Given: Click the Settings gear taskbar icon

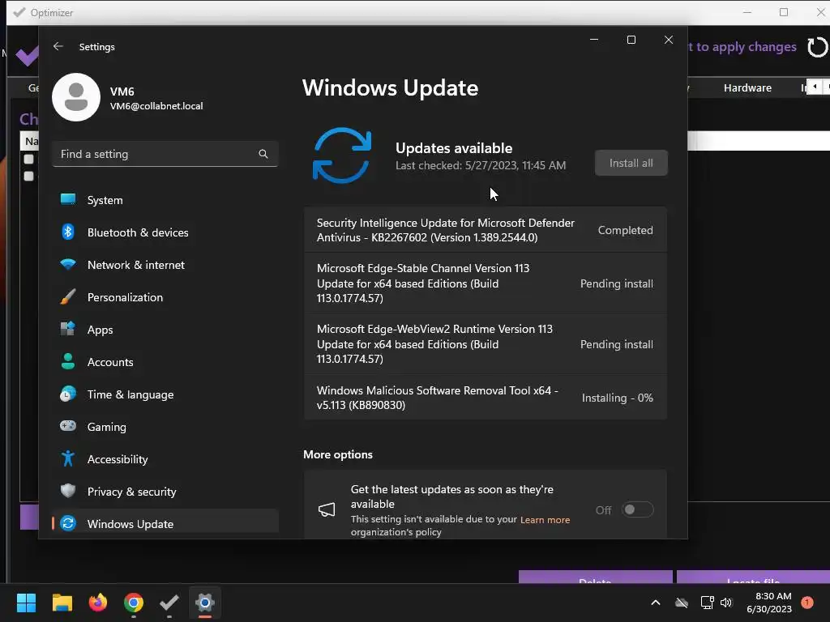Looking at the screenshot, I should 205,603.
